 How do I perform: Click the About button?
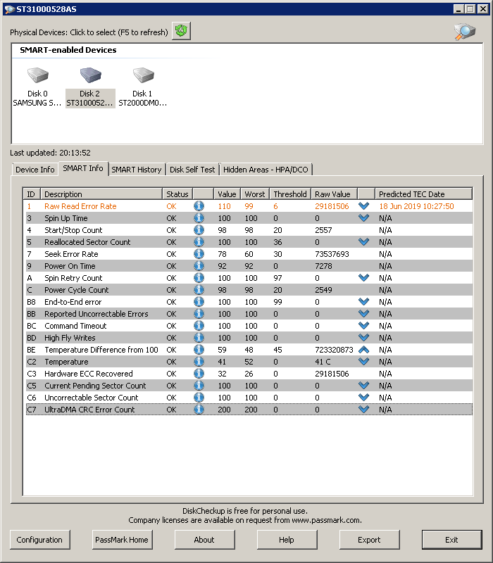pos(204,540)
